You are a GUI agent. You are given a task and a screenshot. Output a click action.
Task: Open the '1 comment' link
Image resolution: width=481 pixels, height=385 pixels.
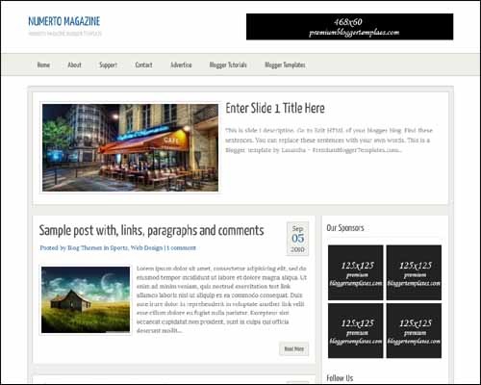point(181,247)
